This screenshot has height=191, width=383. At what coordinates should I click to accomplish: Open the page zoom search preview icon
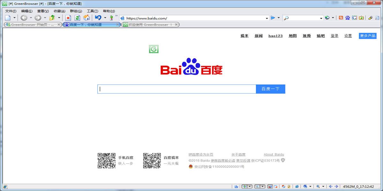point(378,18)
